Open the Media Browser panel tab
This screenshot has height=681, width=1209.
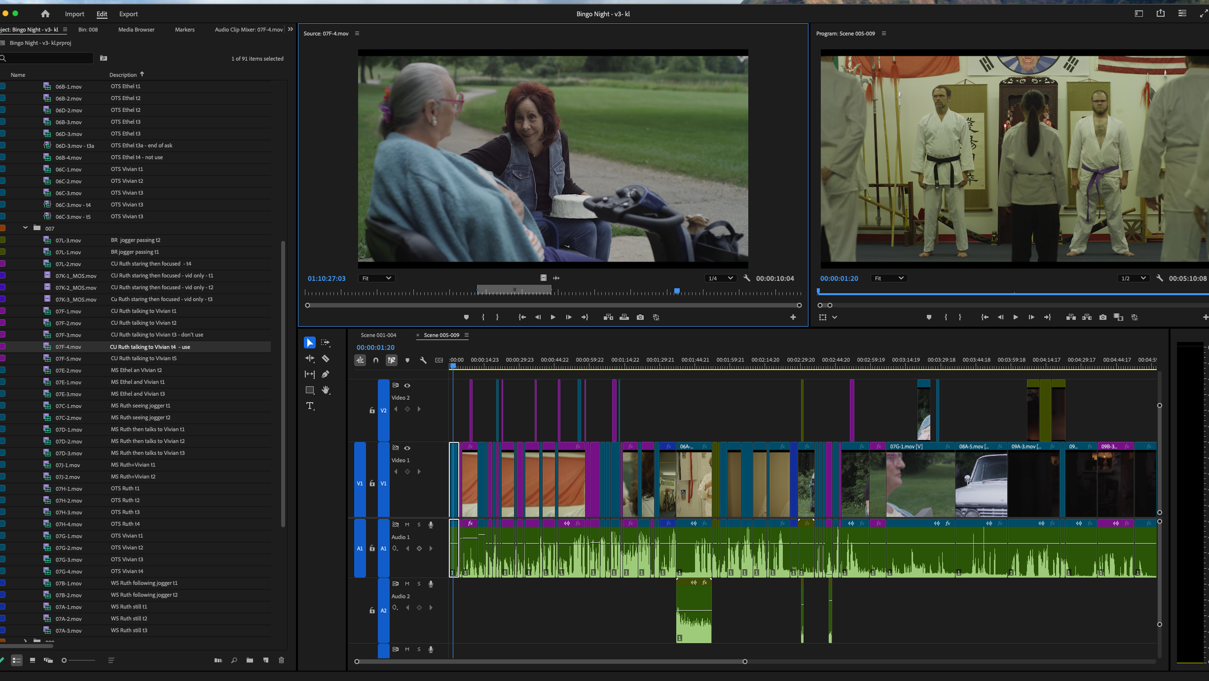[x=136, y=30]
